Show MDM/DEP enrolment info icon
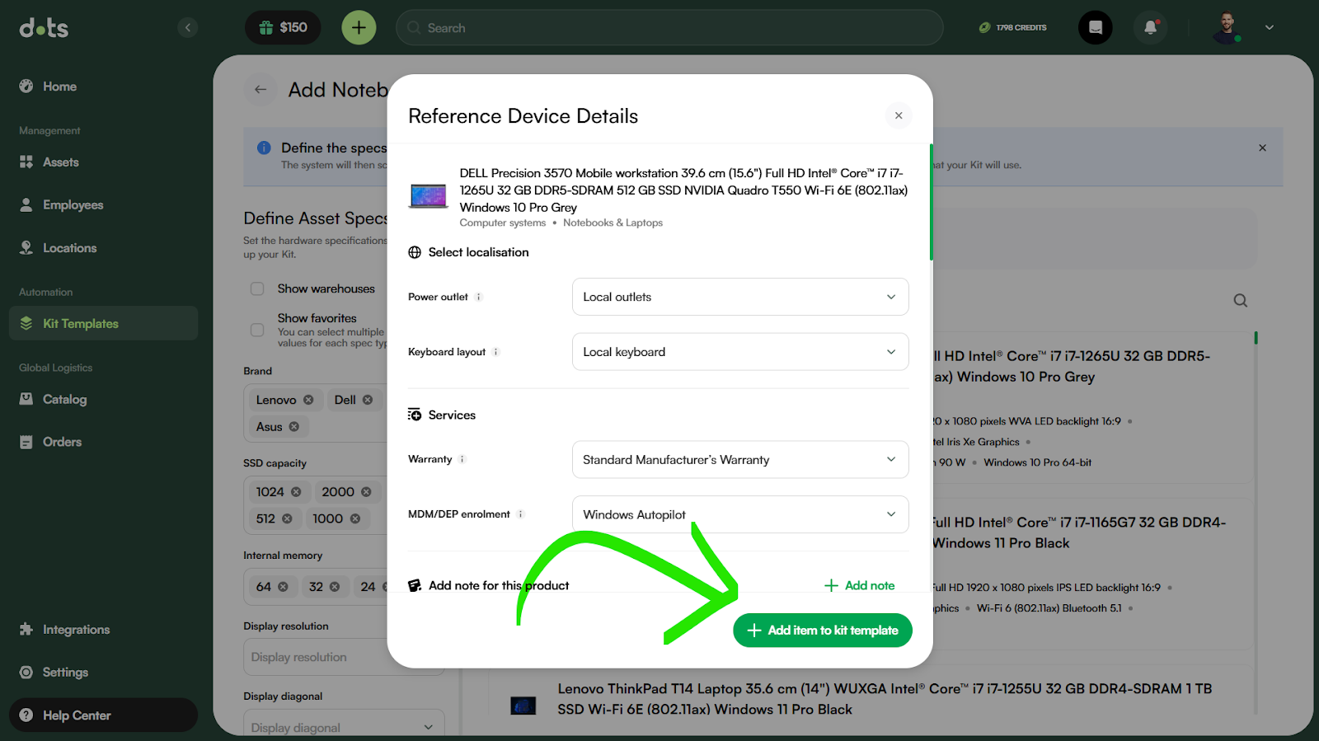 (520, 514)
